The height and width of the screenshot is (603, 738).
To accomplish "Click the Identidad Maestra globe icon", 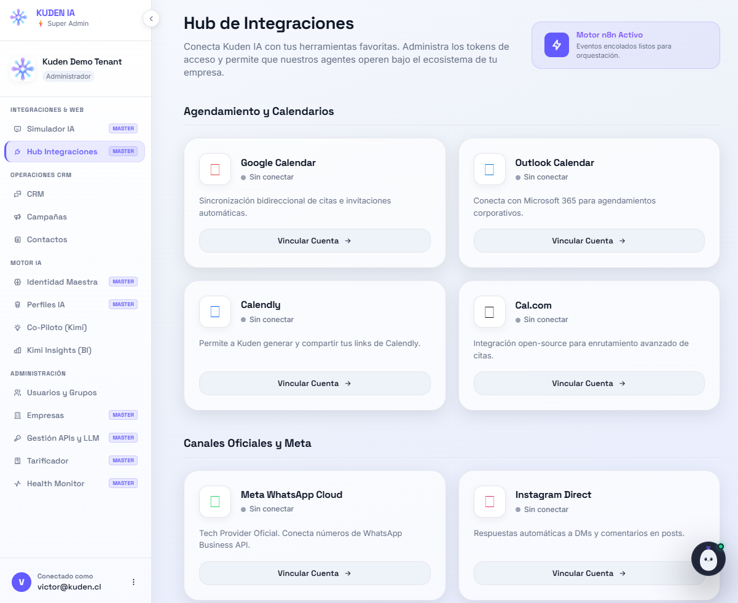I will pyautogui.click(x=17, y=282).
